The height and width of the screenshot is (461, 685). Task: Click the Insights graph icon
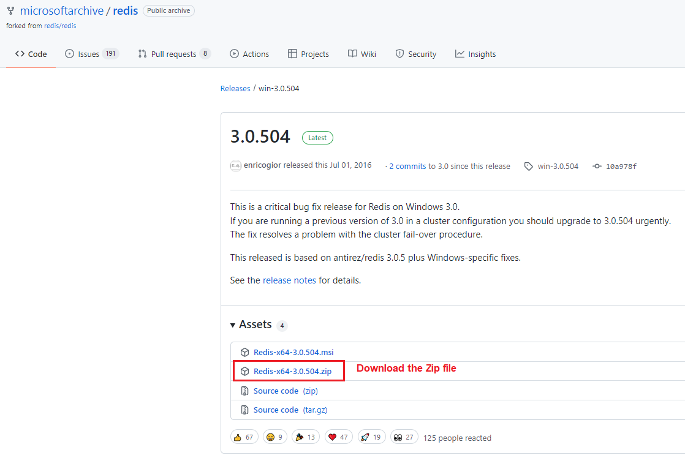point(460,54)
